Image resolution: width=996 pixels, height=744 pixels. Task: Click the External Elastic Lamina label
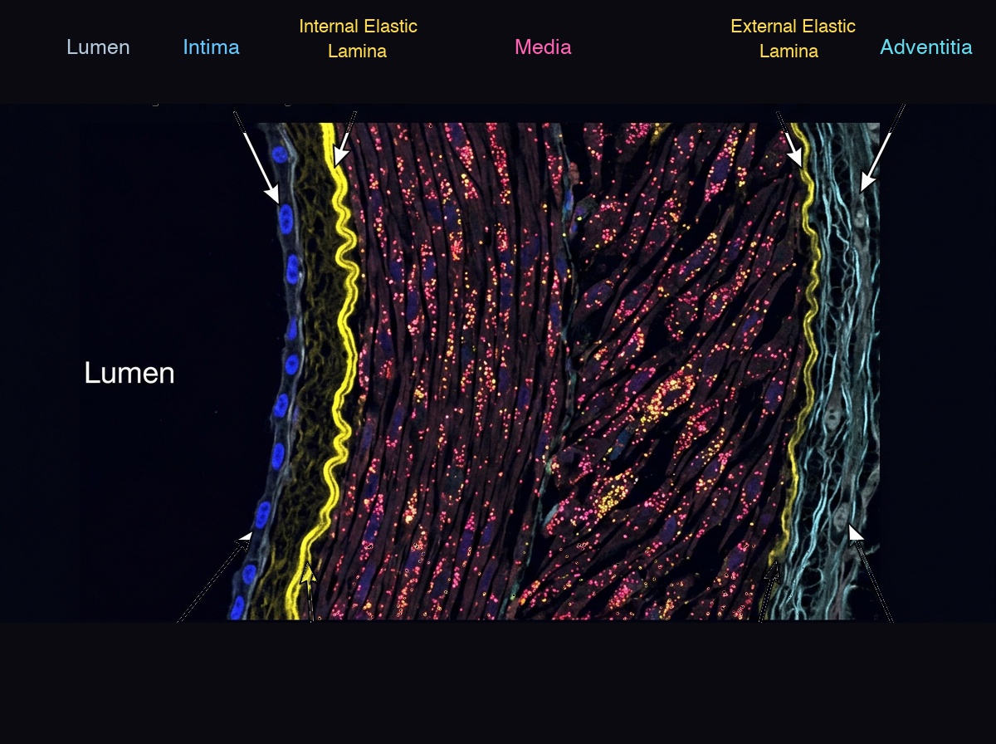(x=793, y=38)
